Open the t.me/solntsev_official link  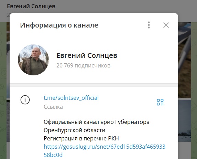(x=71, y=98)
